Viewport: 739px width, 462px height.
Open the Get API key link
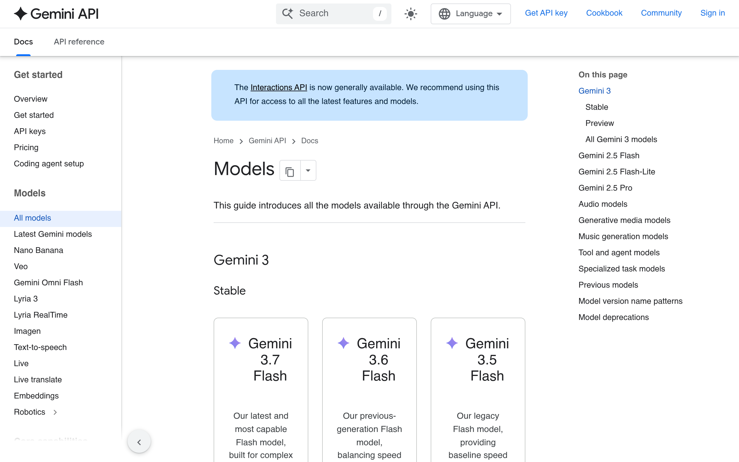(x=546, y=13)
